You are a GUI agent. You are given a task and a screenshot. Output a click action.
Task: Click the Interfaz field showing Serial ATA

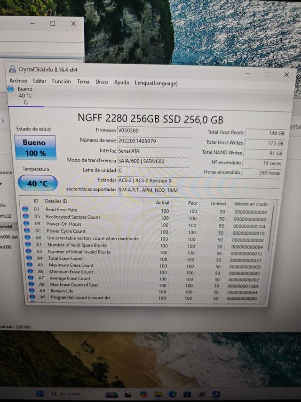point(154,151)
